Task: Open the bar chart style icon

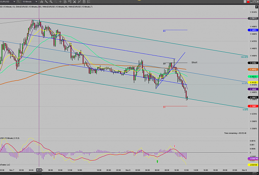Action: pyautogui.click(x=41, y=2)
